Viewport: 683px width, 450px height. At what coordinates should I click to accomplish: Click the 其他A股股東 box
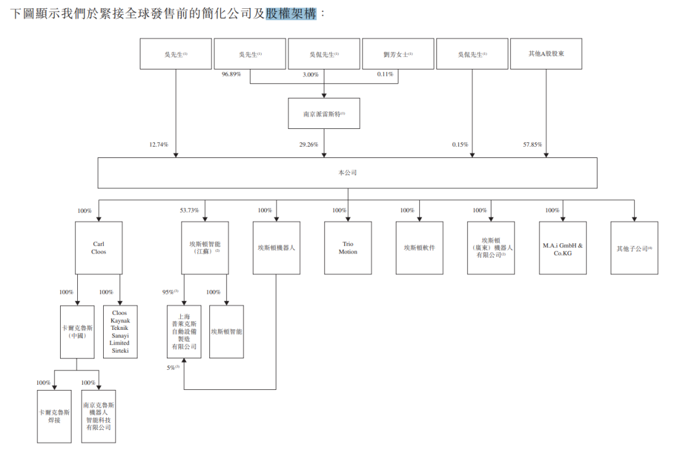click(x=546, y=54)
